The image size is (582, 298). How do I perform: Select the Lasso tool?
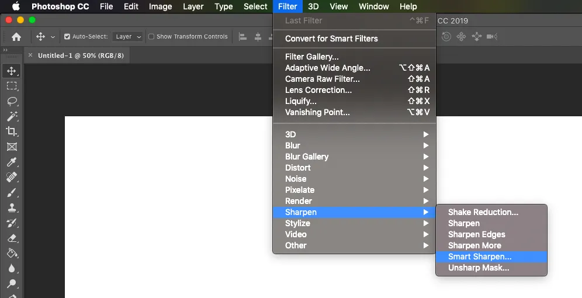click(x=12, y=101)
